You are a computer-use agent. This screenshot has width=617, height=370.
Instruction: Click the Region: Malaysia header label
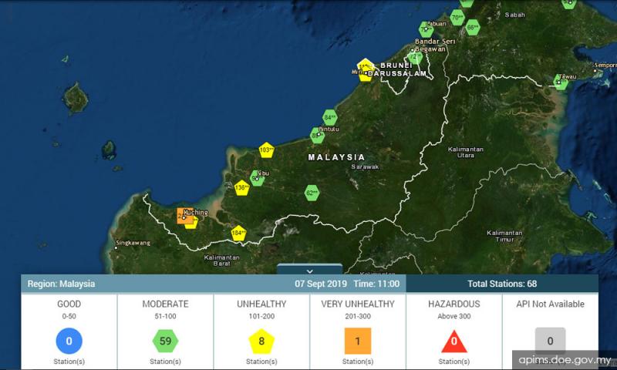62,284
